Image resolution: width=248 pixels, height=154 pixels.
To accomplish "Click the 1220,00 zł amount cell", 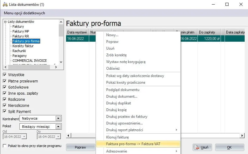I will pyautogui.click(x=209, y=39).
